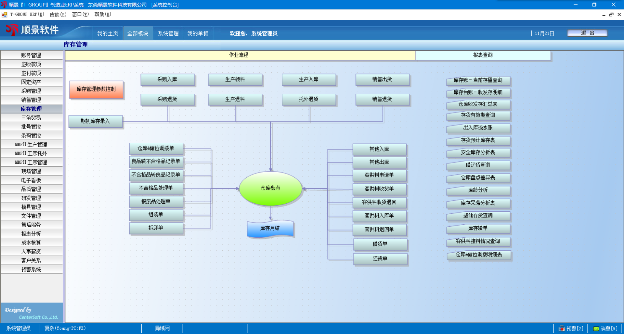Open the 帮助 menu
This screenshot has height=334, width=624.
(102, 15)
